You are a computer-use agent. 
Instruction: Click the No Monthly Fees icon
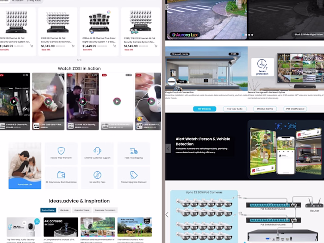click(97, 175)
